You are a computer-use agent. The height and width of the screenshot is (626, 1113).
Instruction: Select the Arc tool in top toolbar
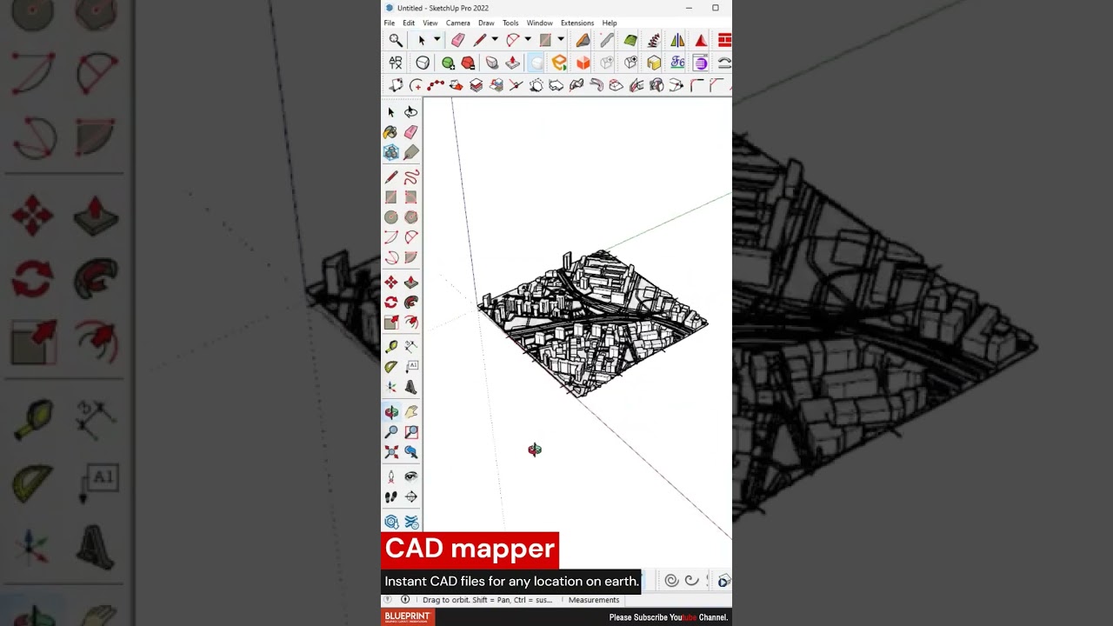click(x=512, y=40)
